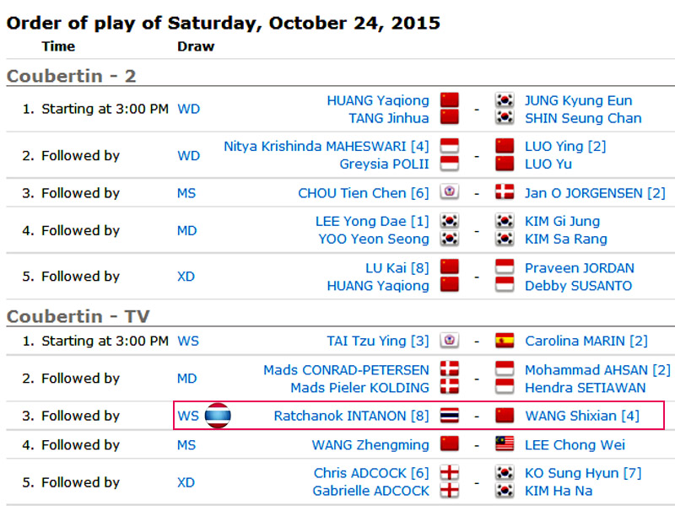Viewport: 675px width, 511px height.
Task: Open the MS draw link for CHOU Tien Chen match
Action: pos(186,193)
